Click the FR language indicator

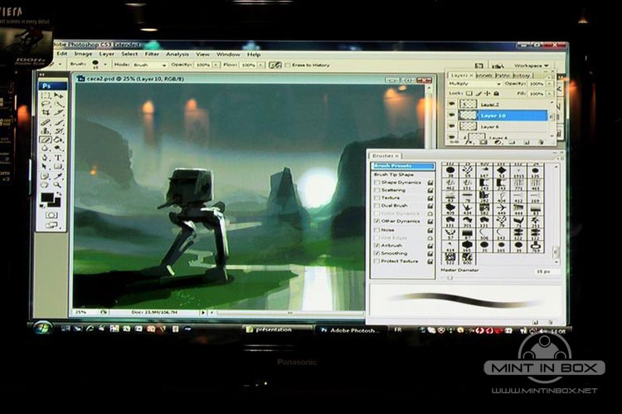(398, 330)
